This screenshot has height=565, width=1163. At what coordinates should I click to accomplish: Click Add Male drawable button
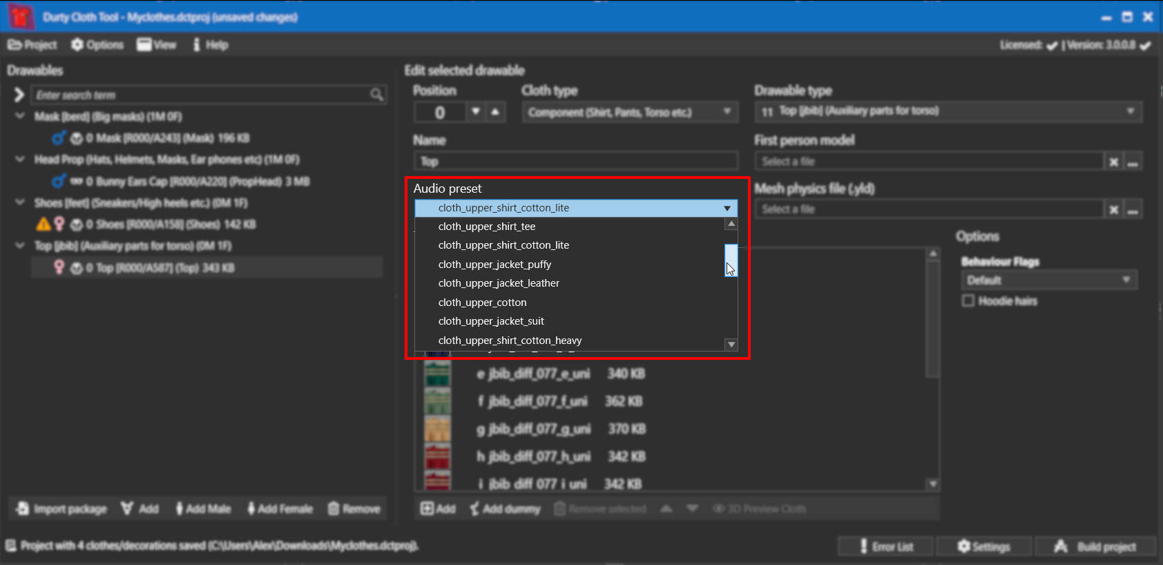click(202, 509)
